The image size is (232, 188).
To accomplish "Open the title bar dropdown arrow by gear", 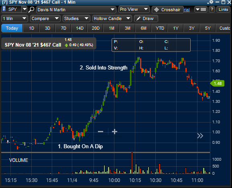I will (x=208, y=3).
